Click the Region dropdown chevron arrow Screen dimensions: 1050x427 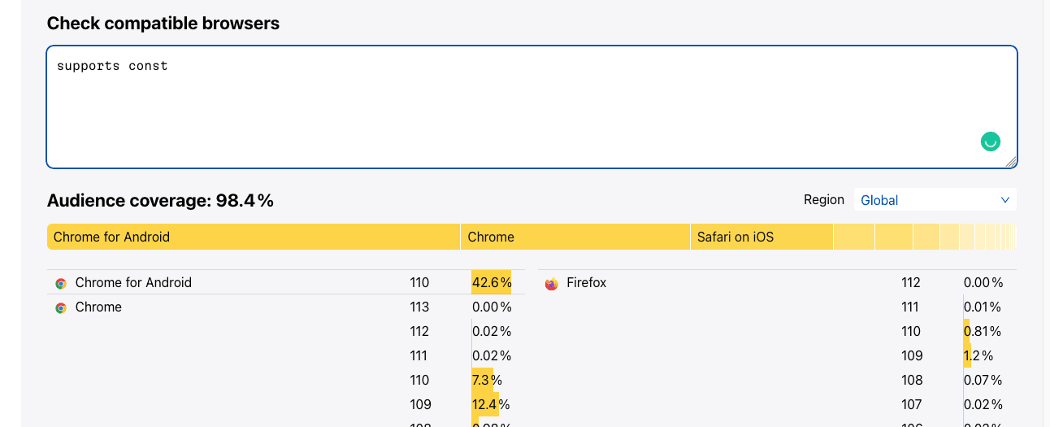tap(1005, 200)
